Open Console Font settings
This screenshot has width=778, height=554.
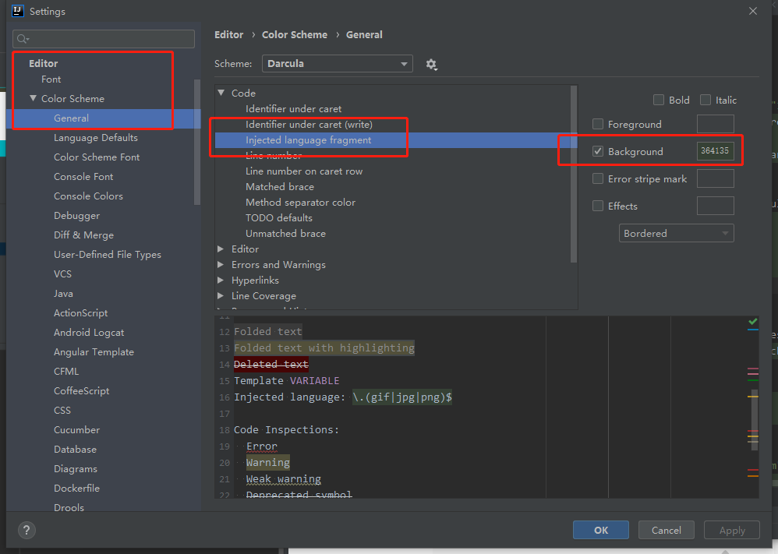click(x=83, y=177)
